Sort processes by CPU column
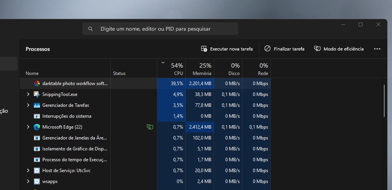 tap(171, 69)
